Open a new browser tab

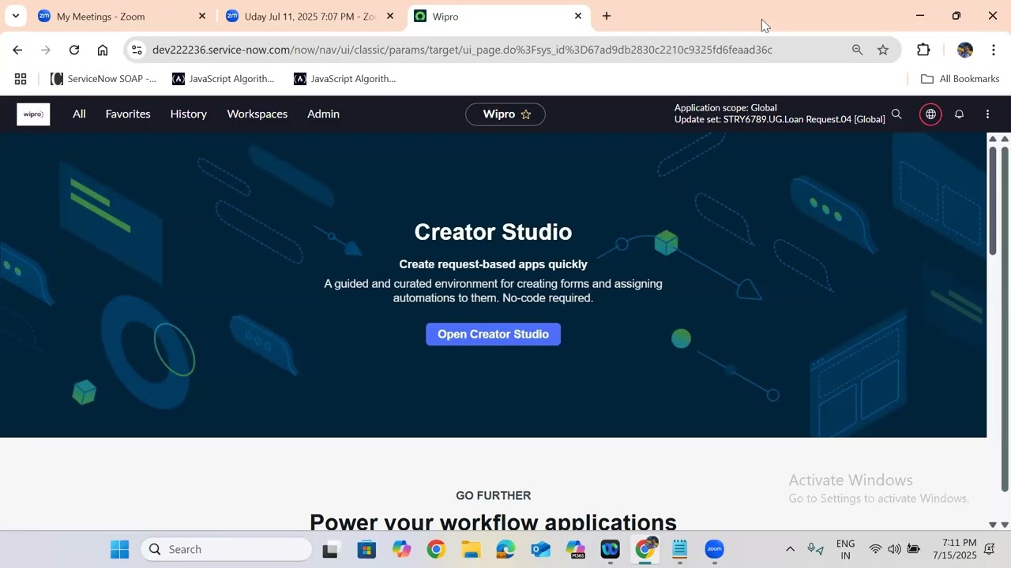[x=607, y=16]
